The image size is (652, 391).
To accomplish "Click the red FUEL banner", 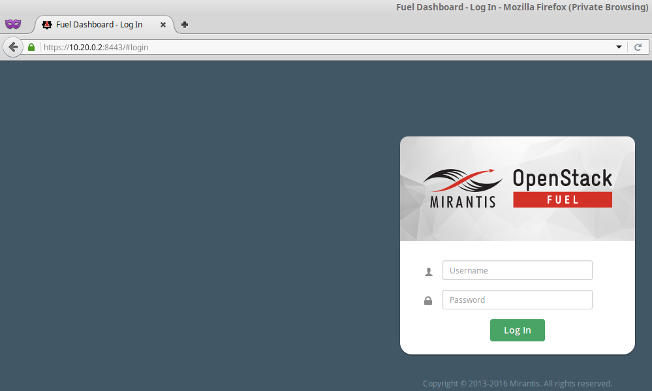I will [562, 200].
